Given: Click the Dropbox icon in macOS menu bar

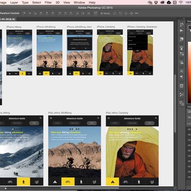Looking at the screenshot, I should point(156,2).
